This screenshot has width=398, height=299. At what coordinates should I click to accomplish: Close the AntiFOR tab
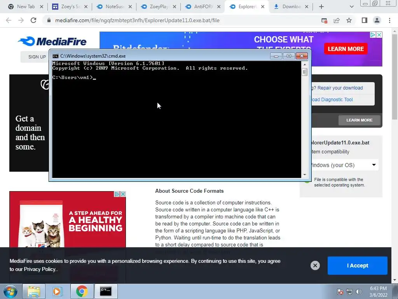218,7
